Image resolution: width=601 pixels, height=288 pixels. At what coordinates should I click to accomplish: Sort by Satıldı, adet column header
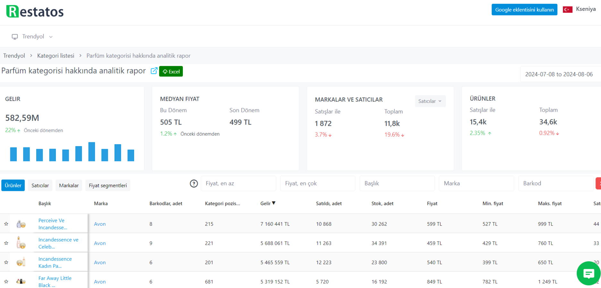tap(329, 203)
